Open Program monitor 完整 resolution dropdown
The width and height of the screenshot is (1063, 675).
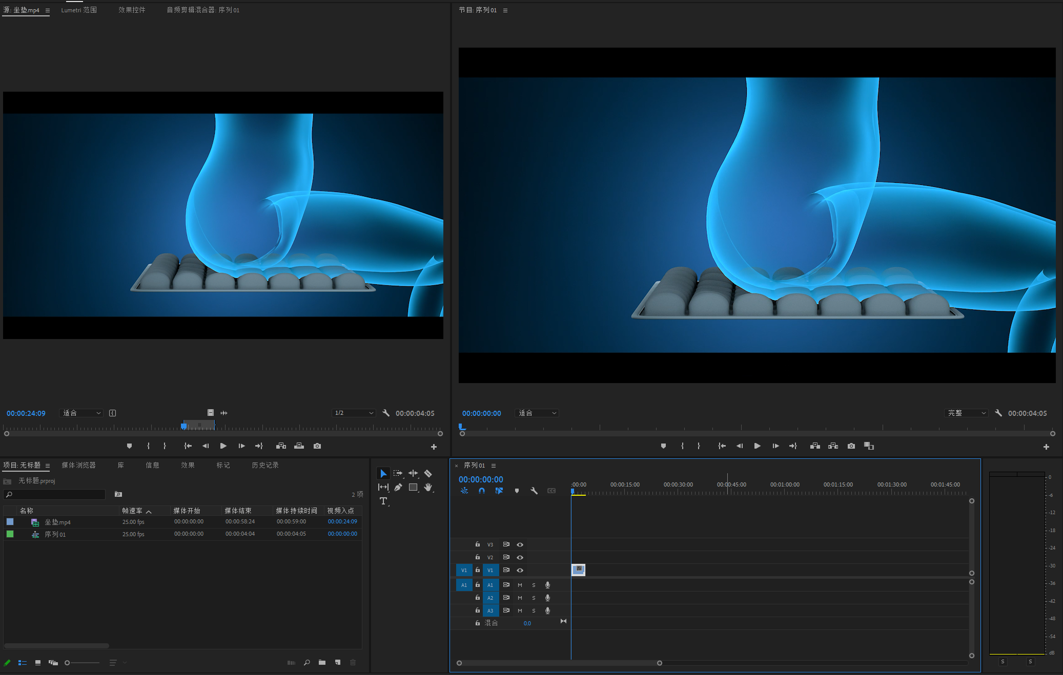966,413
